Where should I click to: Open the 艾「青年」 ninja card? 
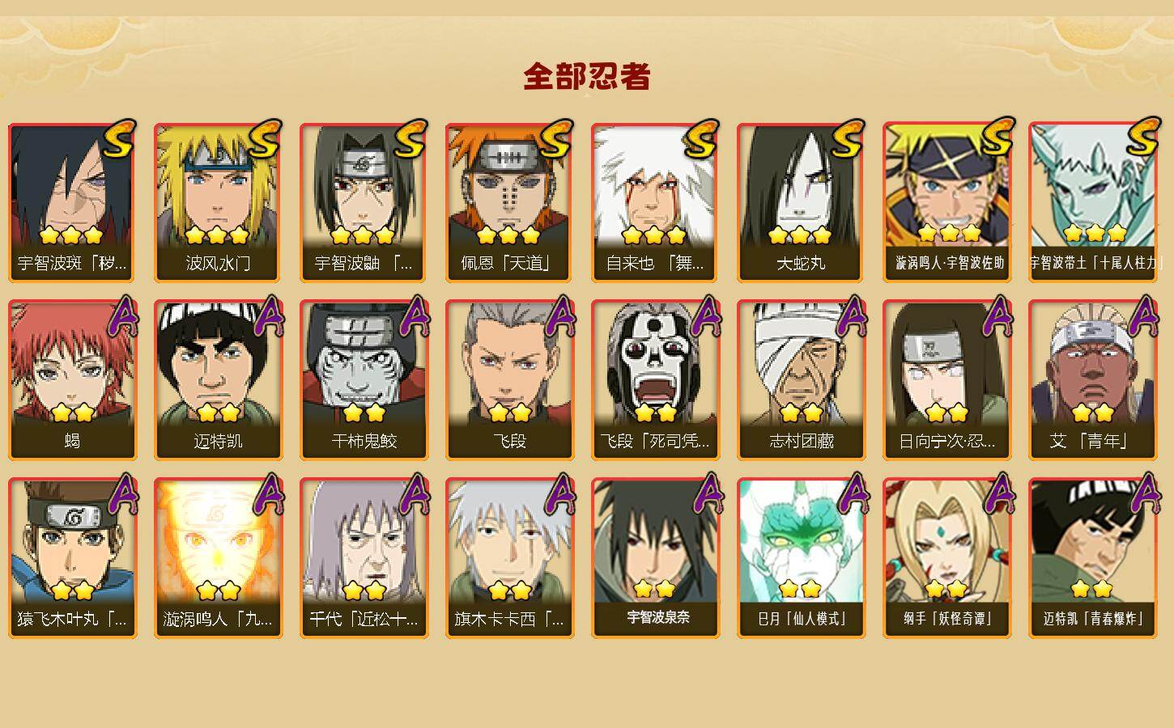point(1092,380)
